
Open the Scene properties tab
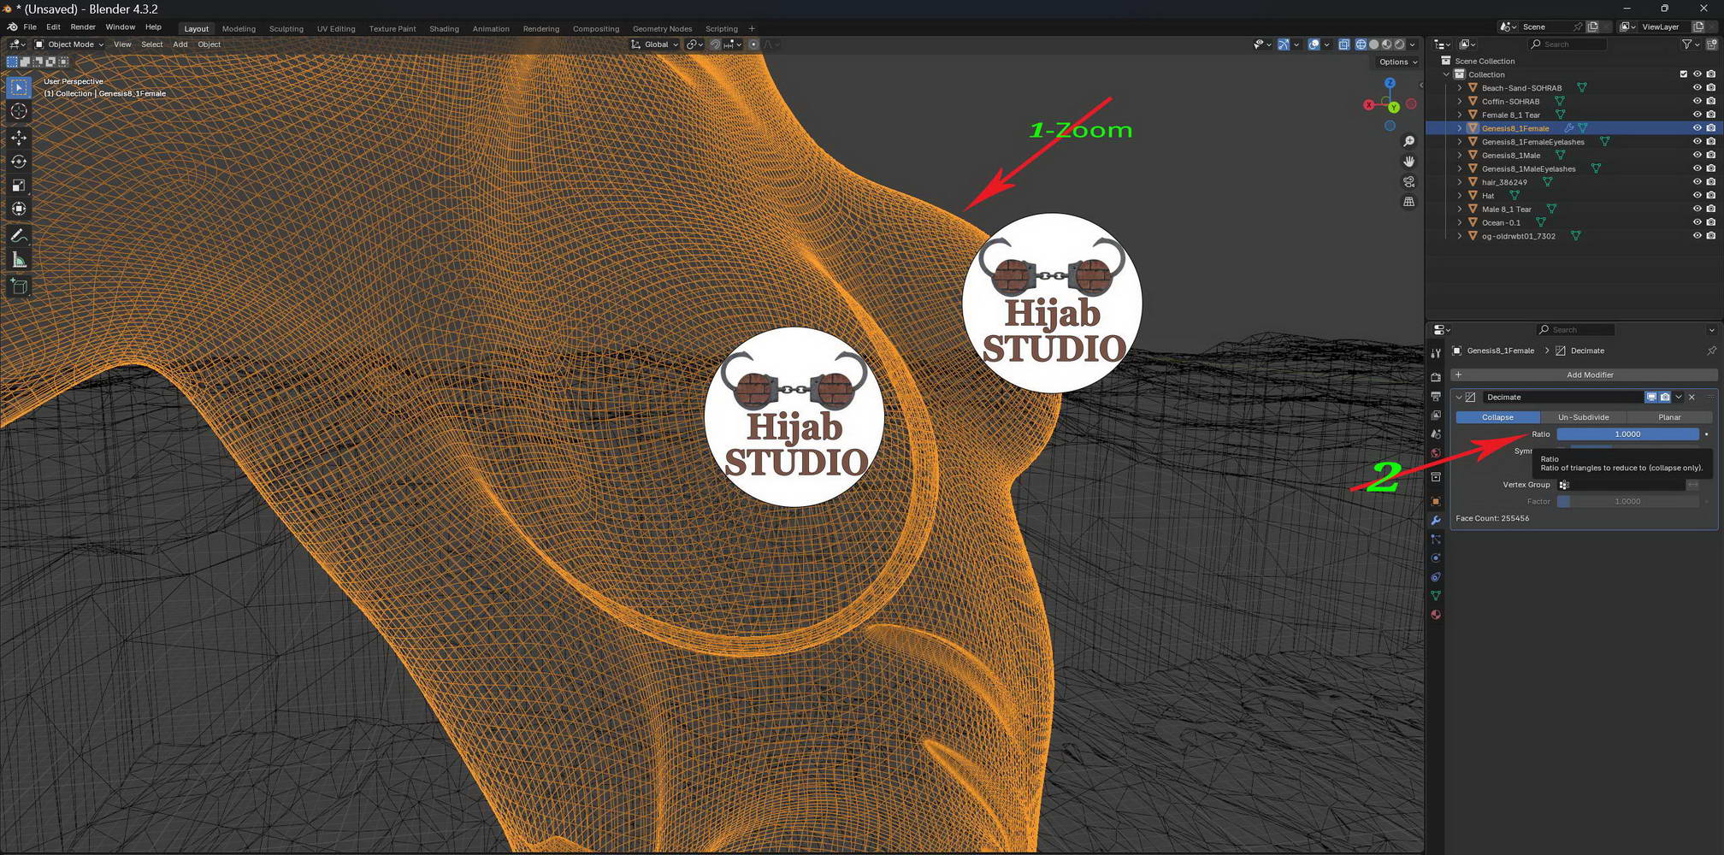coord(1436,433)
